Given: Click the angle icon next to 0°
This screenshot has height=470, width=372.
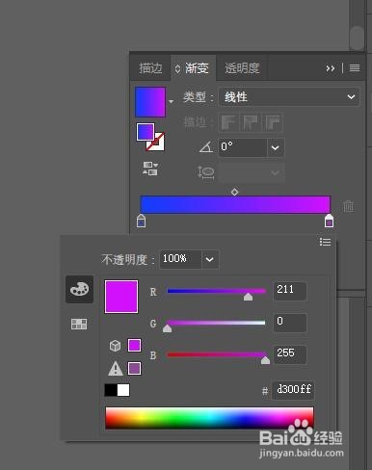Looking at the screenshot, I should tap(206, 147).
